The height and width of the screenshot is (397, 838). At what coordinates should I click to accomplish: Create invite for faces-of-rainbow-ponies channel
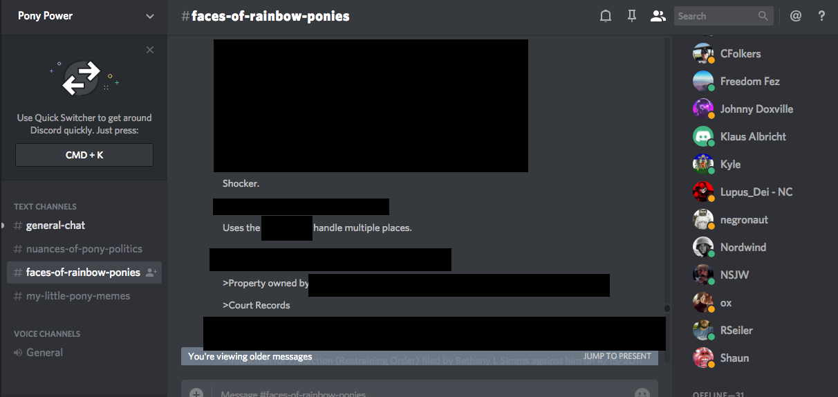pos(151,273)
